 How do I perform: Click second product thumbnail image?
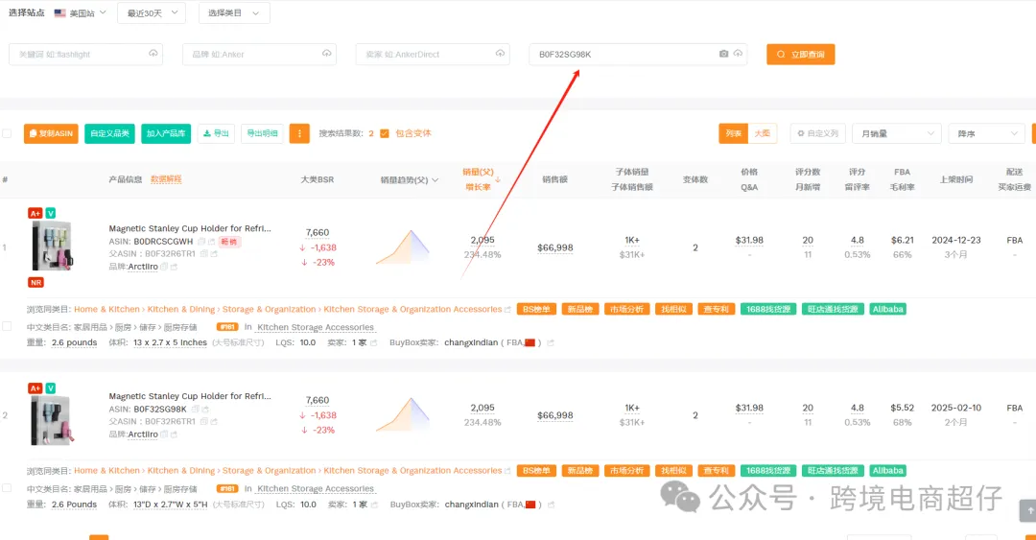click(x=52, y=420)
